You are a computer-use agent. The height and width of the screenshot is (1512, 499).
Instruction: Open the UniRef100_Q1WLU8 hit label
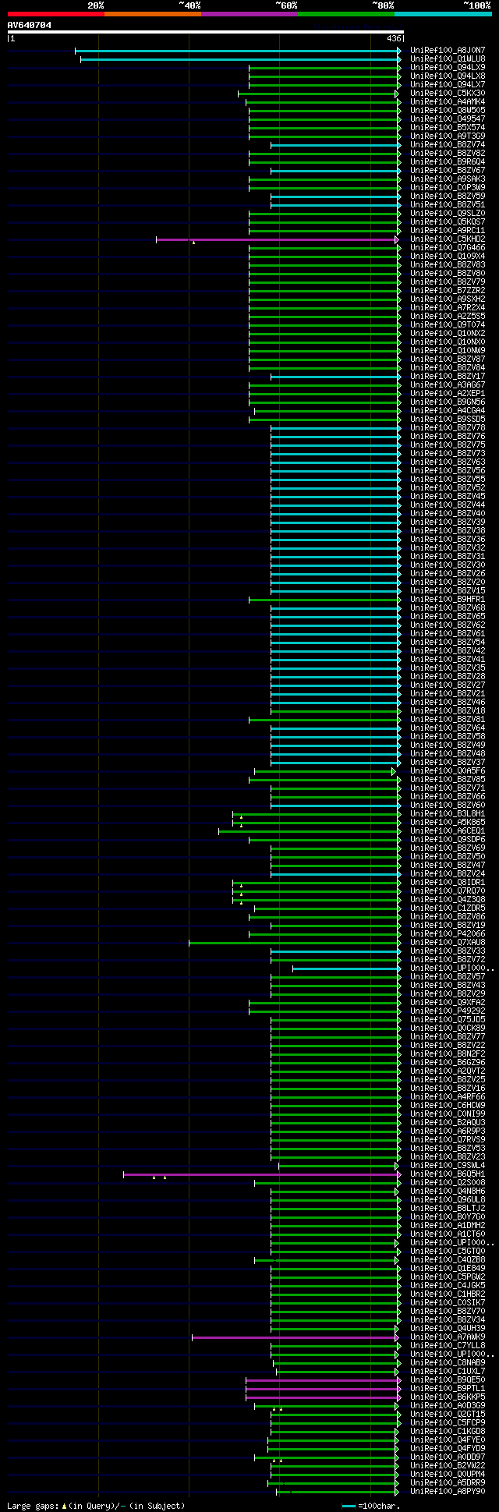click(x=448, y=59)
